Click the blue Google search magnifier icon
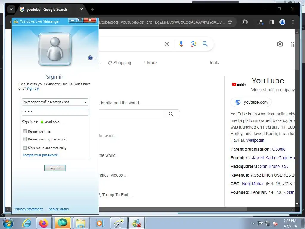 pyautogui.click(x=205, y=44)
